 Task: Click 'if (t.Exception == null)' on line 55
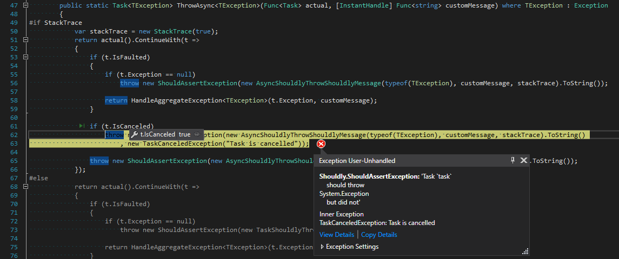pyautogui.click(x=150, y=74)
